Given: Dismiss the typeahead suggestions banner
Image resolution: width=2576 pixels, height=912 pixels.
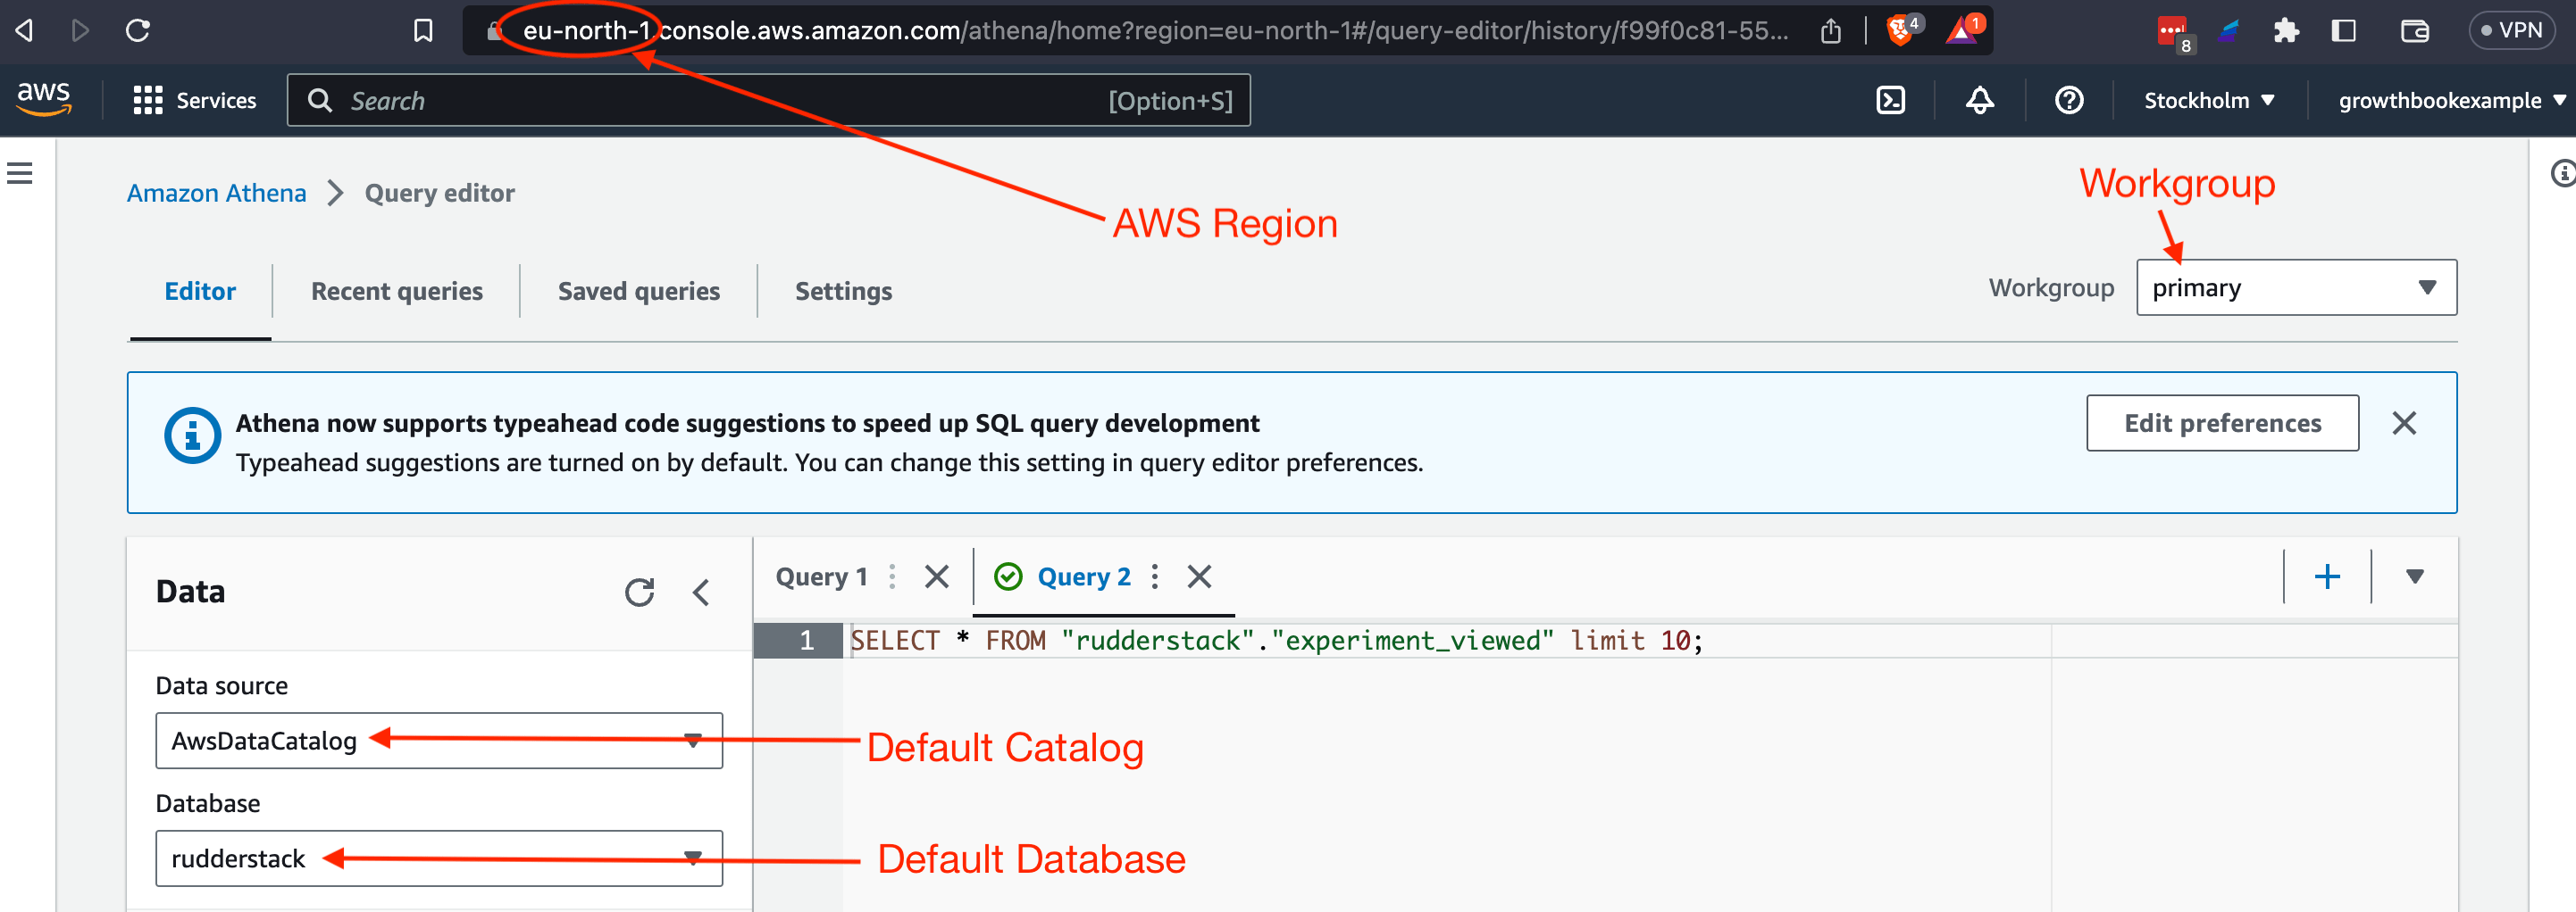Looking at the screenshot, I should [x=2403, y=424].
